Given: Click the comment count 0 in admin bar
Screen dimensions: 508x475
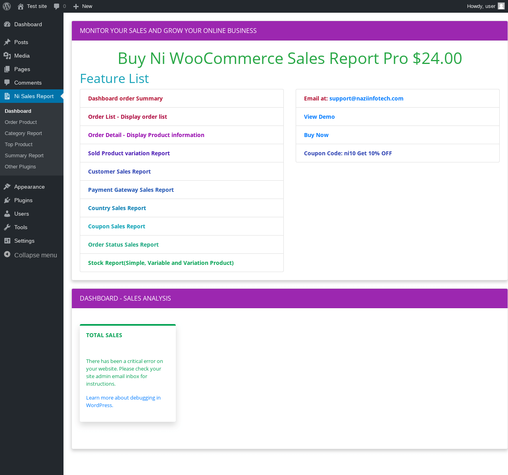Looking at the screenshot, I should point(64,6).
